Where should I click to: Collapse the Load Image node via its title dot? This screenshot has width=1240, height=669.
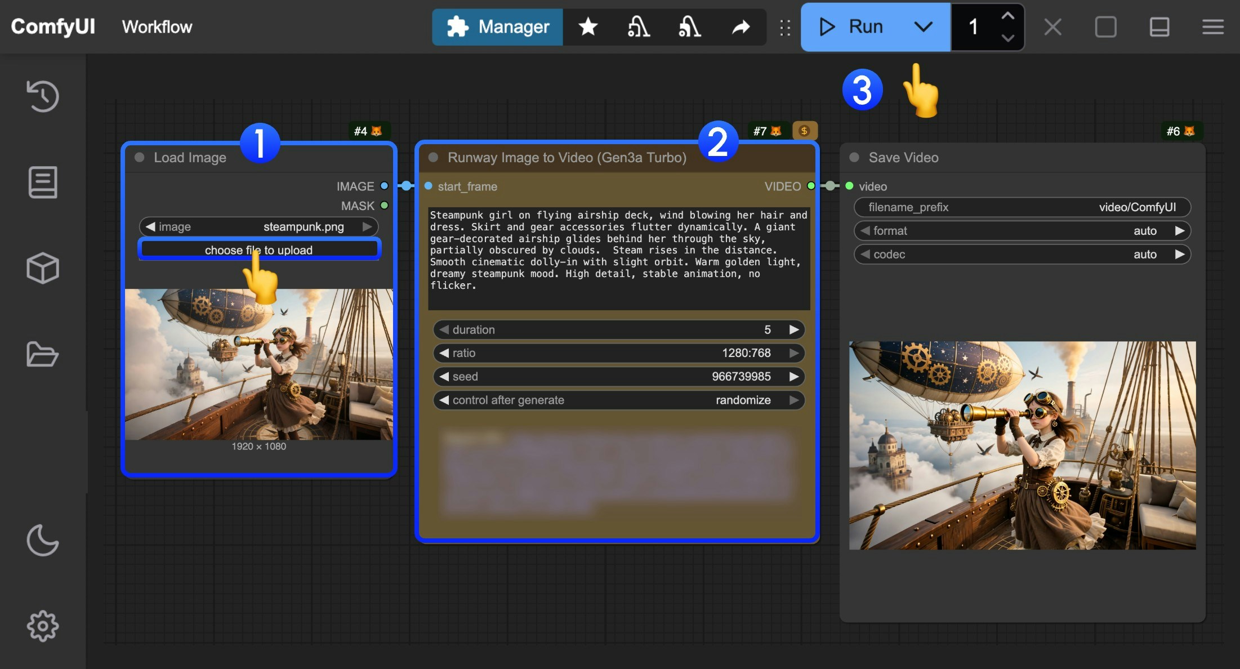(139, 158)
